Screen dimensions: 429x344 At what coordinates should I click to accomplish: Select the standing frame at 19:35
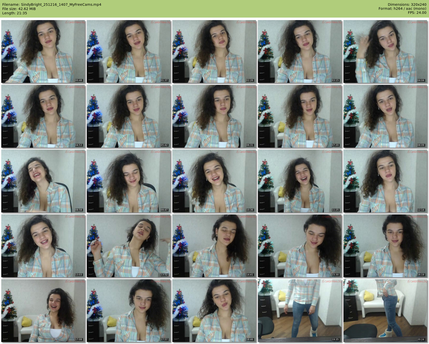pos(300,311)
